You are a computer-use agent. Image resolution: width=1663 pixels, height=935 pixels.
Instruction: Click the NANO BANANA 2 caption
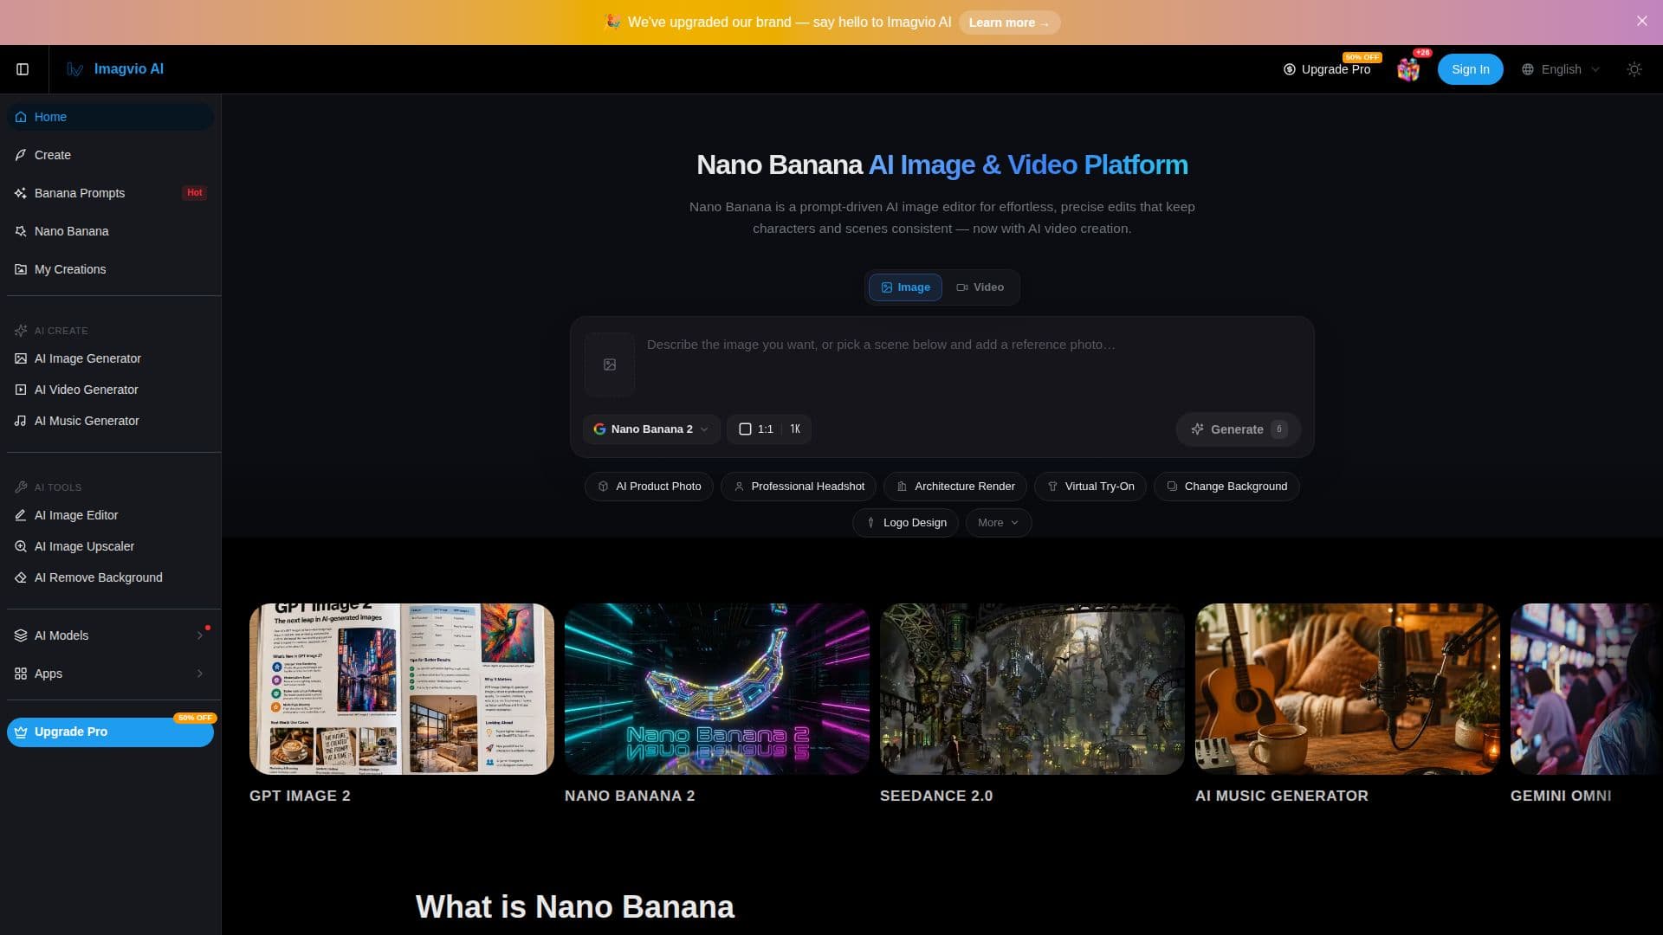click(630, 796)
